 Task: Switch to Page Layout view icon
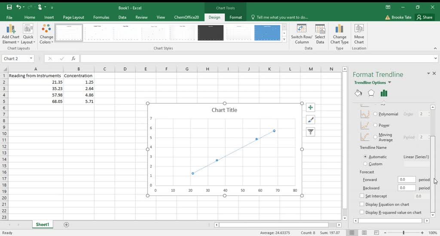tap(364, 233)
